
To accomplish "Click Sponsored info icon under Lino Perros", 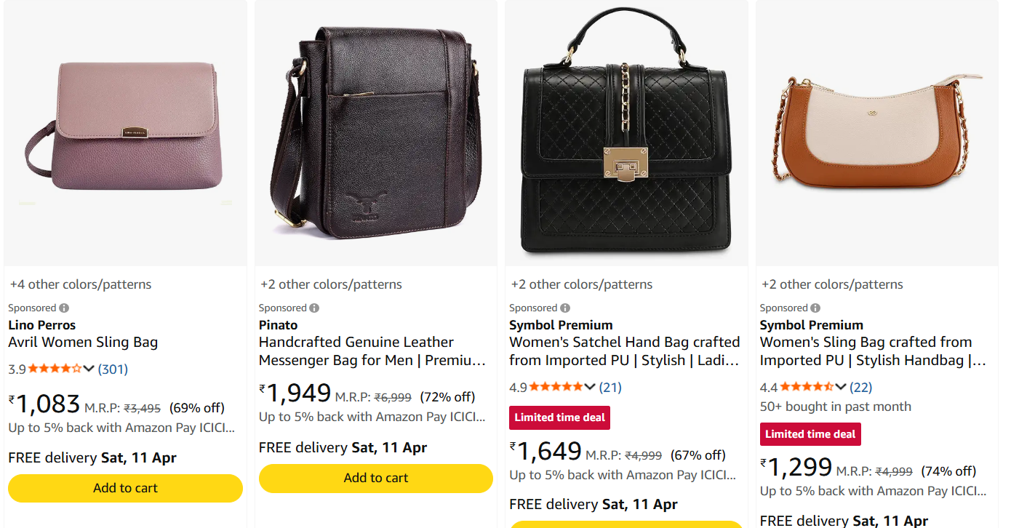I will pyautogui.click(x=64, y=308).
